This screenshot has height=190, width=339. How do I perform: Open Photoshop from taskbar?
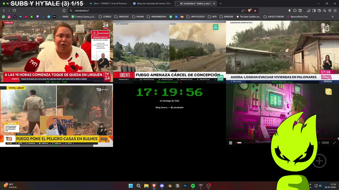[x=185, y=186]
